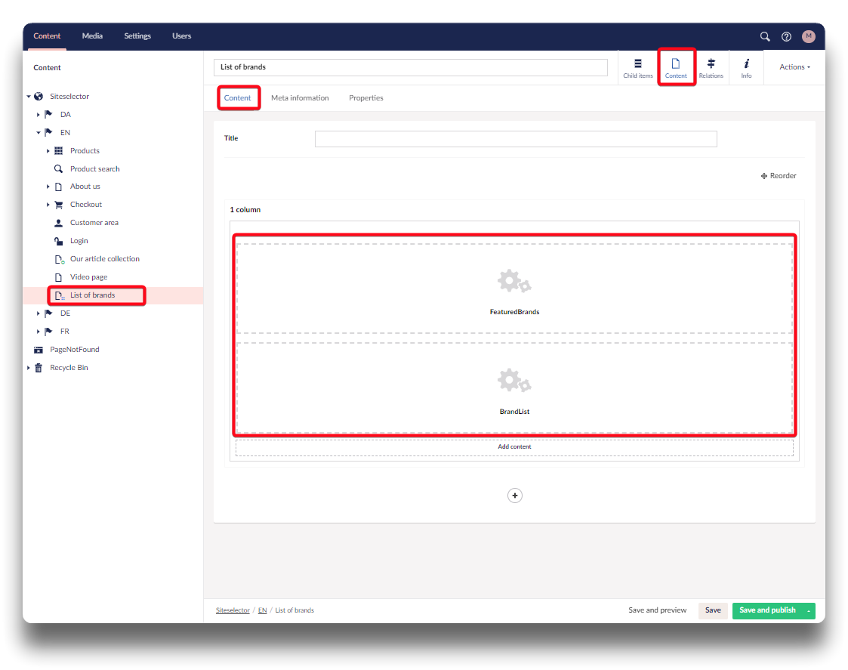Click the Save button
Screen dimensions: 848x670
[713, 610]
